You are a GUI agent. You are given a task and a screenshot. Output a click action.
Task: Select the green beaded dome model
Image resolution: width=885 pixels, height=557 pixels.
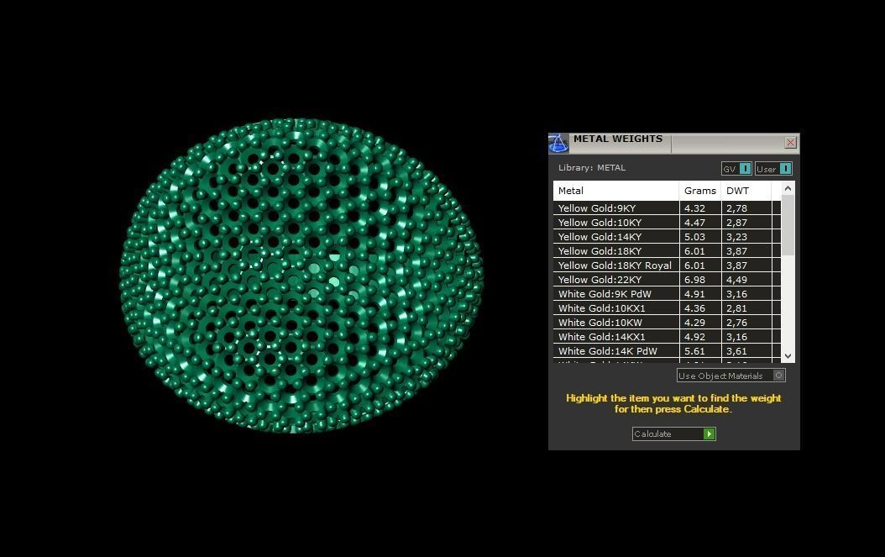click(301, 275)
